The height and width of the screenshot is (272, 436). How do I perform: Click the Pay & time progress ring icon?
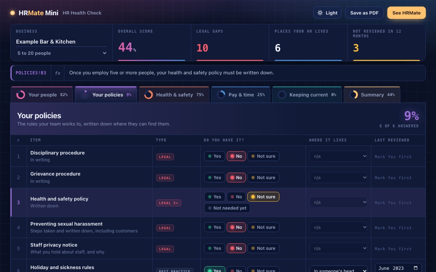point(221,95)
